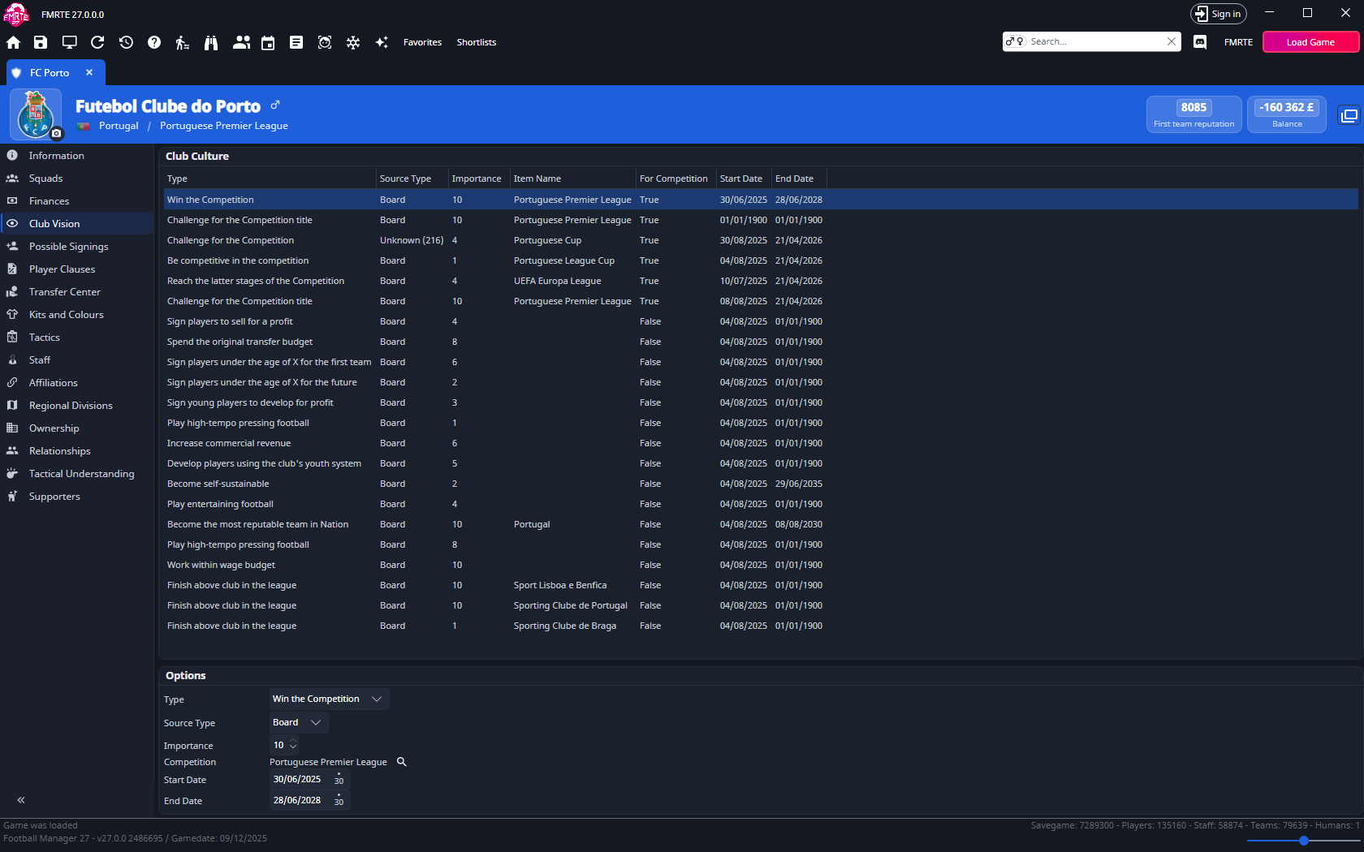Open Supporters in the sidebar

pos(76,497)
